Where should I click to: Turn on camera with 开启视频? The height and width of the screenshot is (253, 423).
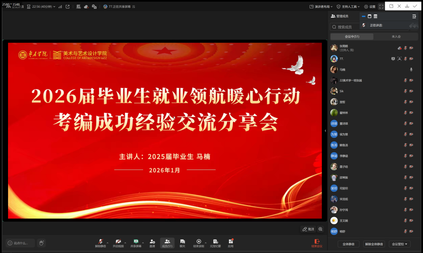point(118,242)
